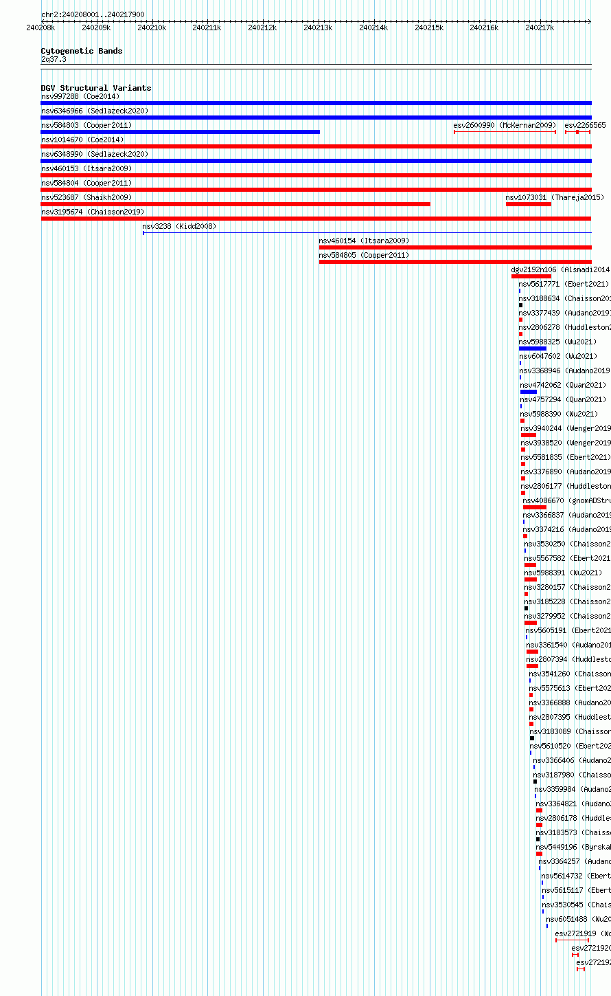
Task: Select the nsv4742062 (Quan2021) label
Action: (564, 385)
